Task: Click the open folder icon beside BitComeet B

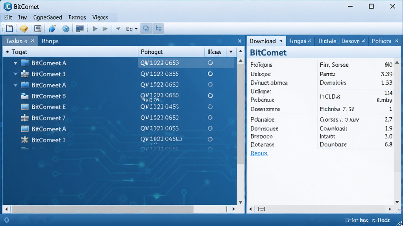Action: [x=25, y=96]
